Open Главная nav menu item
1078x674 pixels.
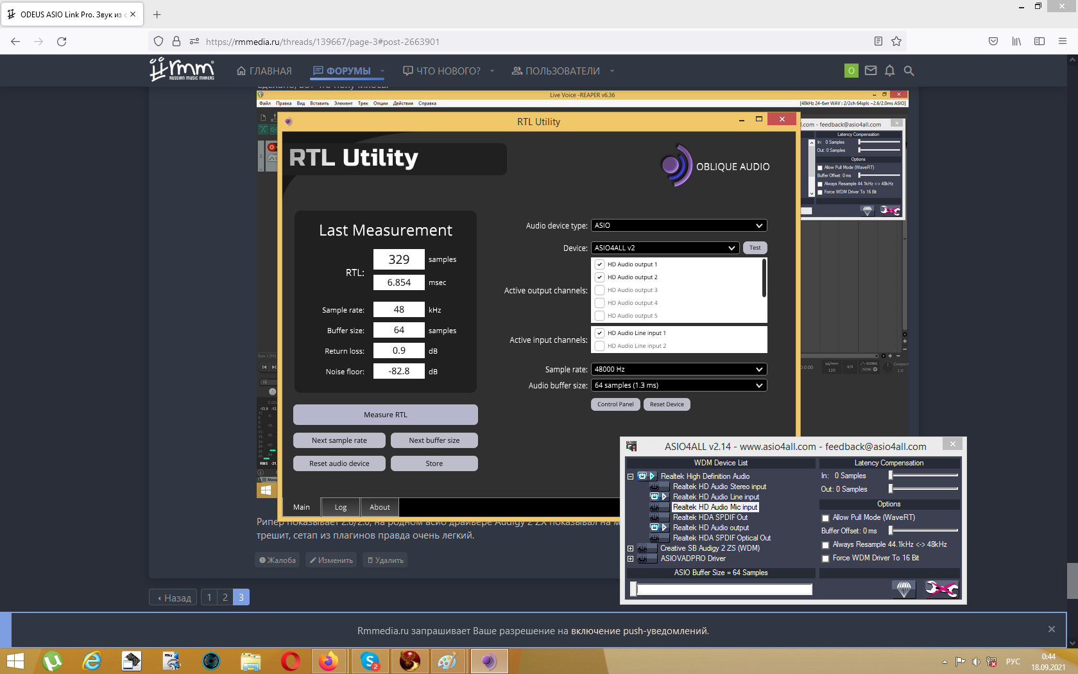point(264,71)
